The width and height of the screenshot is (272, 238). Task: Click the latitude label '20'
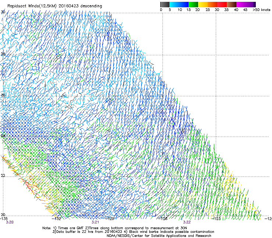pos(3,215)
